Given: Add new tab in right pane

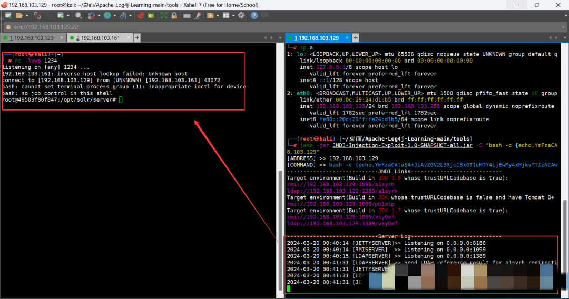Looking at the screenshot, I should click(356, 38).
